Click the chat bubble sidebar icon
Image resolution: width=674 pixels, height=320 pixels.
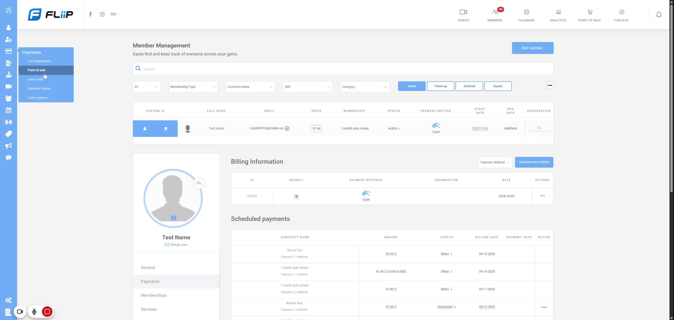(x=8, y=158)
